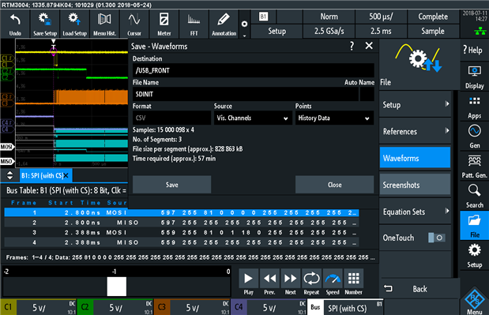Viewport: 489px width, 315px height.
Task: Select bus table frame 2 MISO row
Action: [x=182, y=223]
